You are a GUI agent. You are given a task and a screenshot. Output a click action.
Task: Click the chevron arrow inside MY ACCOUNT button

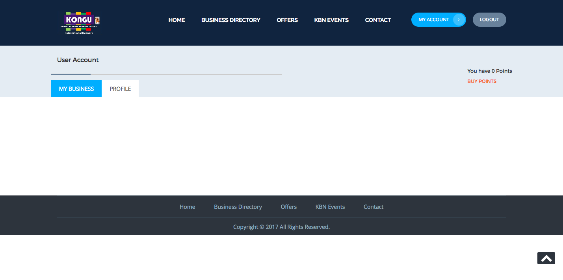coord(459,19)
